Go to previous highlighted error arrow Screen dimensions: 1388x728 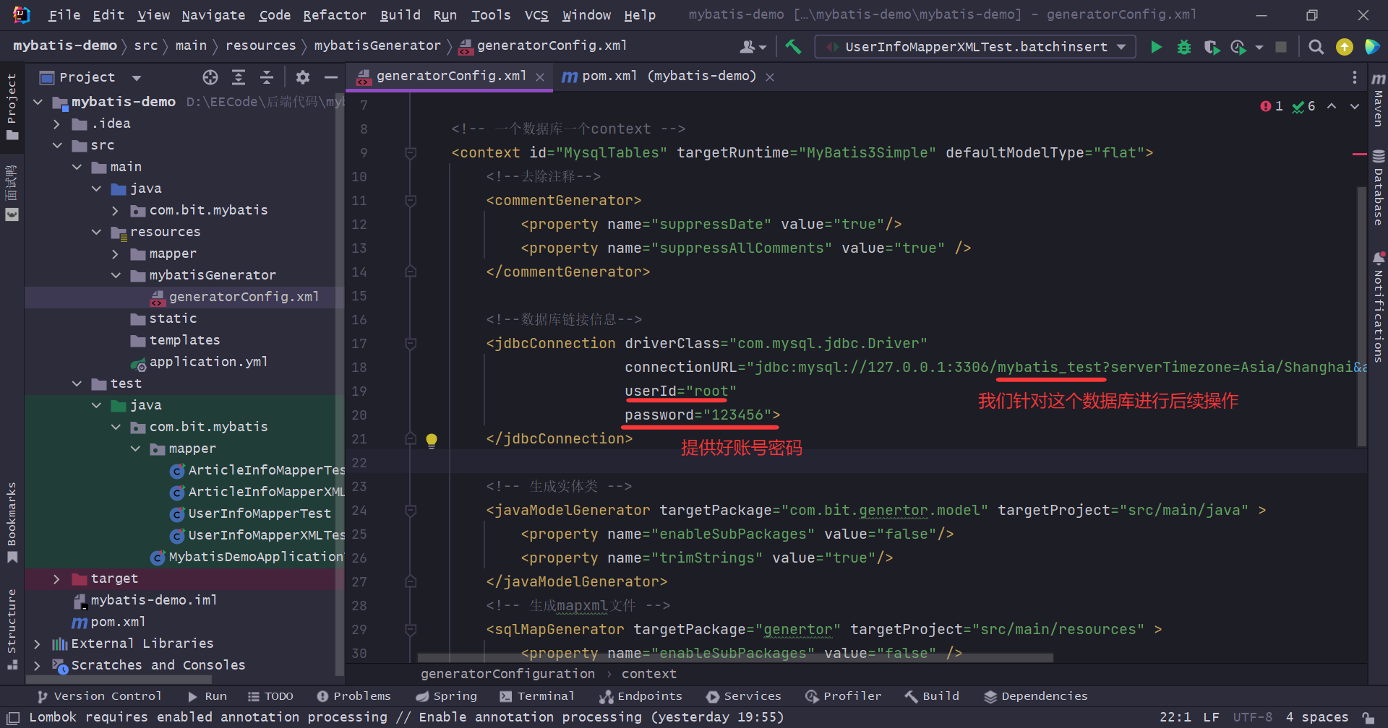pos(1332,106)
